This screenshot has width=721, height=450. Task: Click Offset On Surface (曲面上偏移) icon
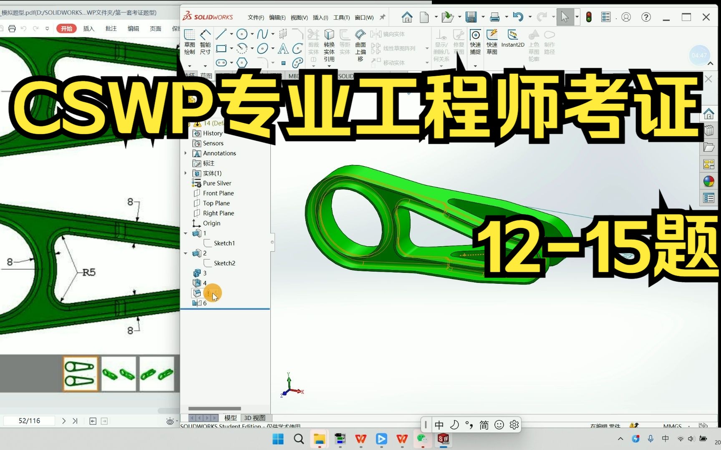[x=360, y=35]
